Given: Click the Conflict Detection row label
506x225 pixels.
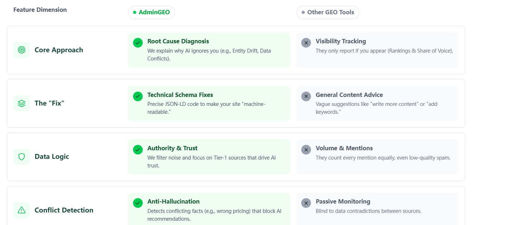Looking at the screenshot, I should 64,210.
